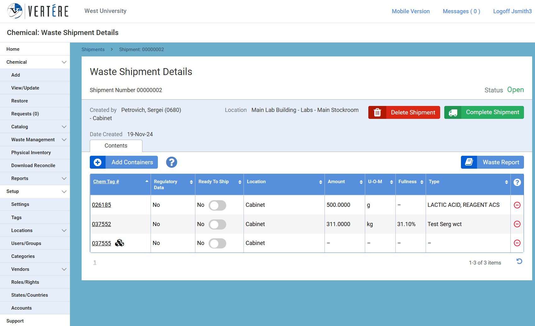Open the Add chemical menu item
The height and width of the screenshot is (326, 535).
pyautogui.click(x=35, y=75)
